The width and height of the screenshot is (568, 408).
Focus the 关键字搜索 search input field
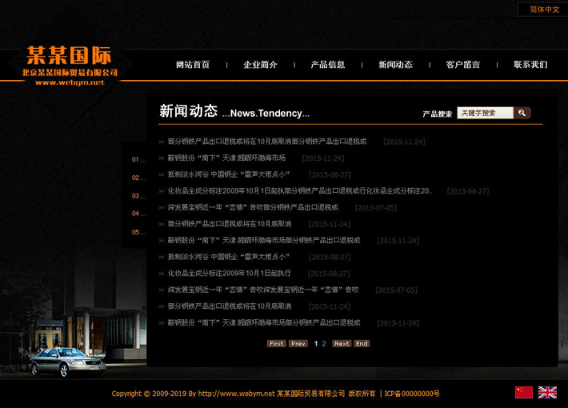[x=485, y=113]
